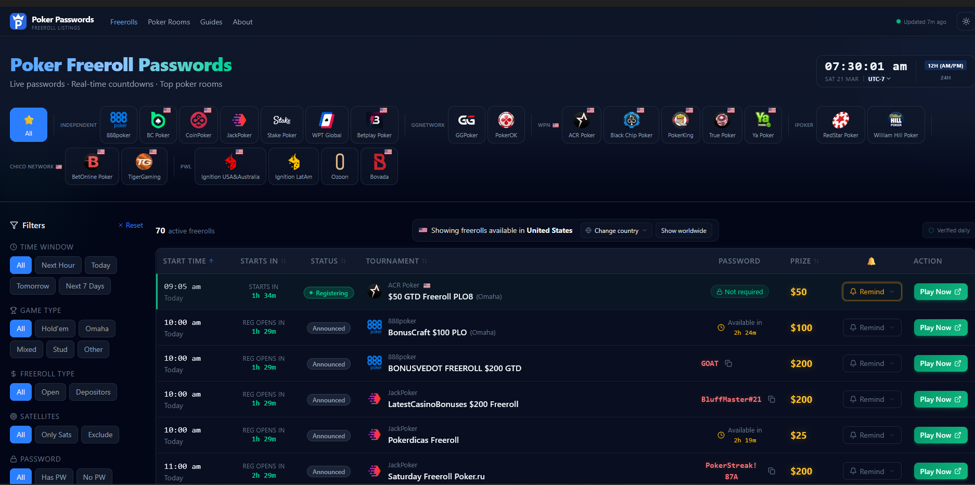Sort table by Starts In column
975x485 pixels.
(263, 261)
